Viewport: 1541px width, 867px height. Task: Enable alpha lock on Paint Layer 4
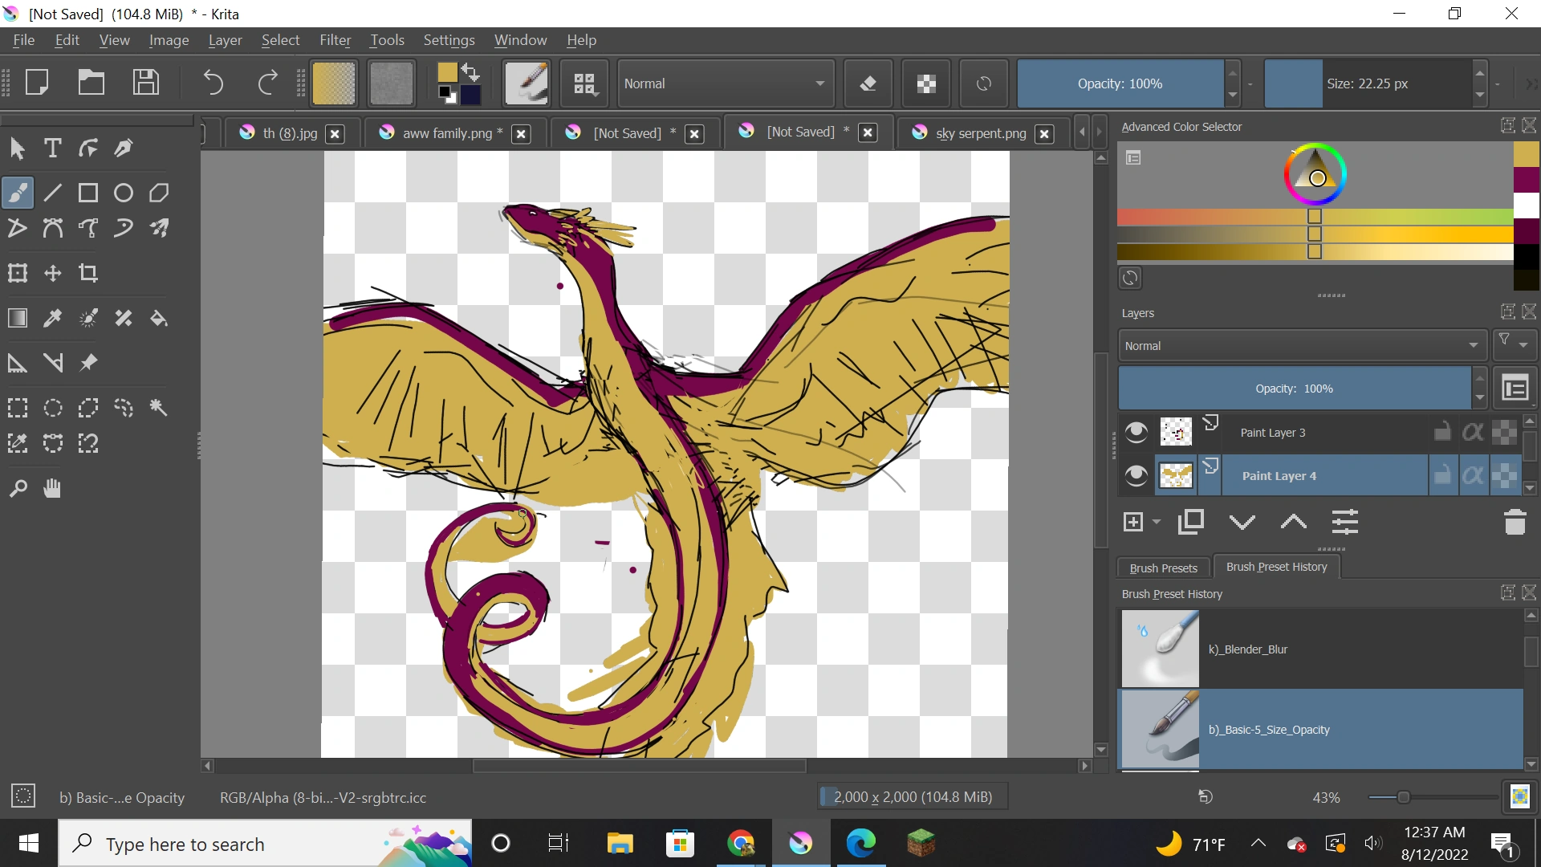click(x=1474, y=474)
